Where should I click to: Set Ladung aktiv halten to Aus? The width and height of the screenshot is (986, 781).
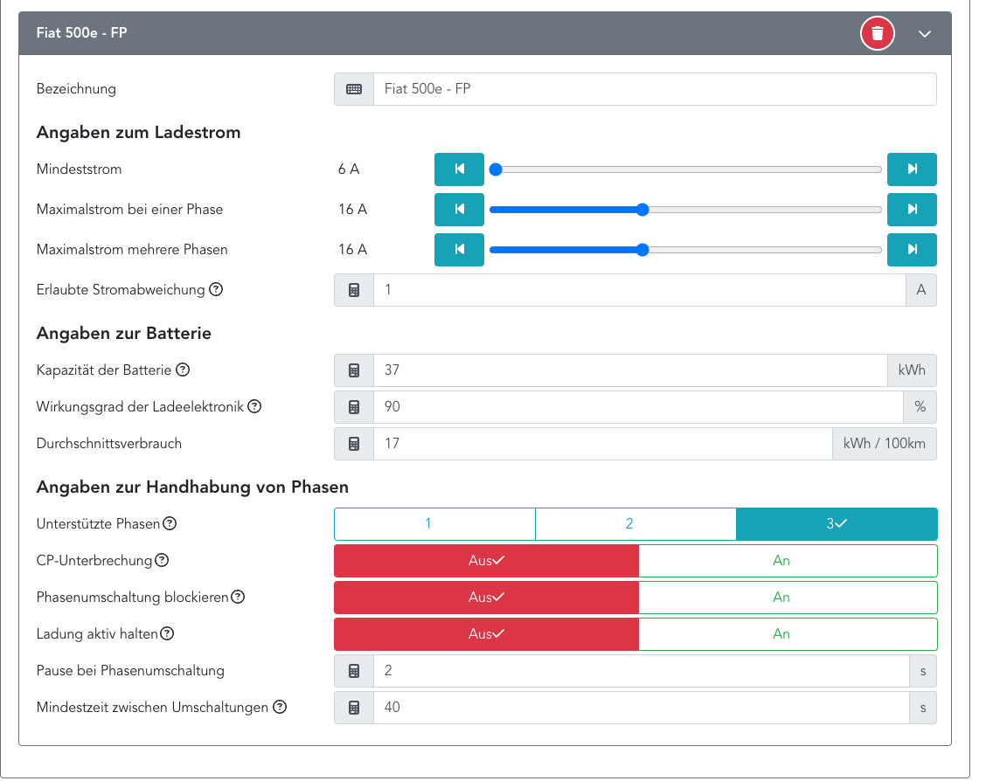tap(486, 634)
